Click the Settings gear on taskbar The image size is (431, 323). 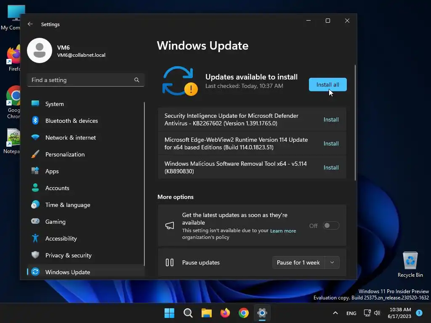(x=262, y=313)
